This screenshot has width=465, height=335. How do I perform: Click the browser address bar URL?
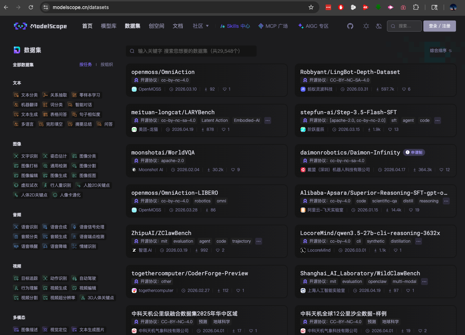(x=81, y=7)
